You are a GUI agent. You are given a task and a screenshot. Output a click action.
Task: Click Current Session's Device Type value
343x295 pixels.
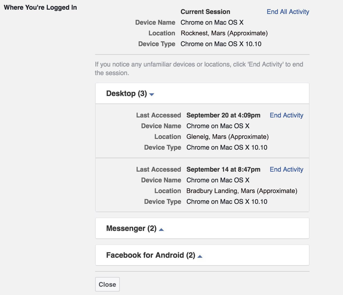tap(221, 44)
